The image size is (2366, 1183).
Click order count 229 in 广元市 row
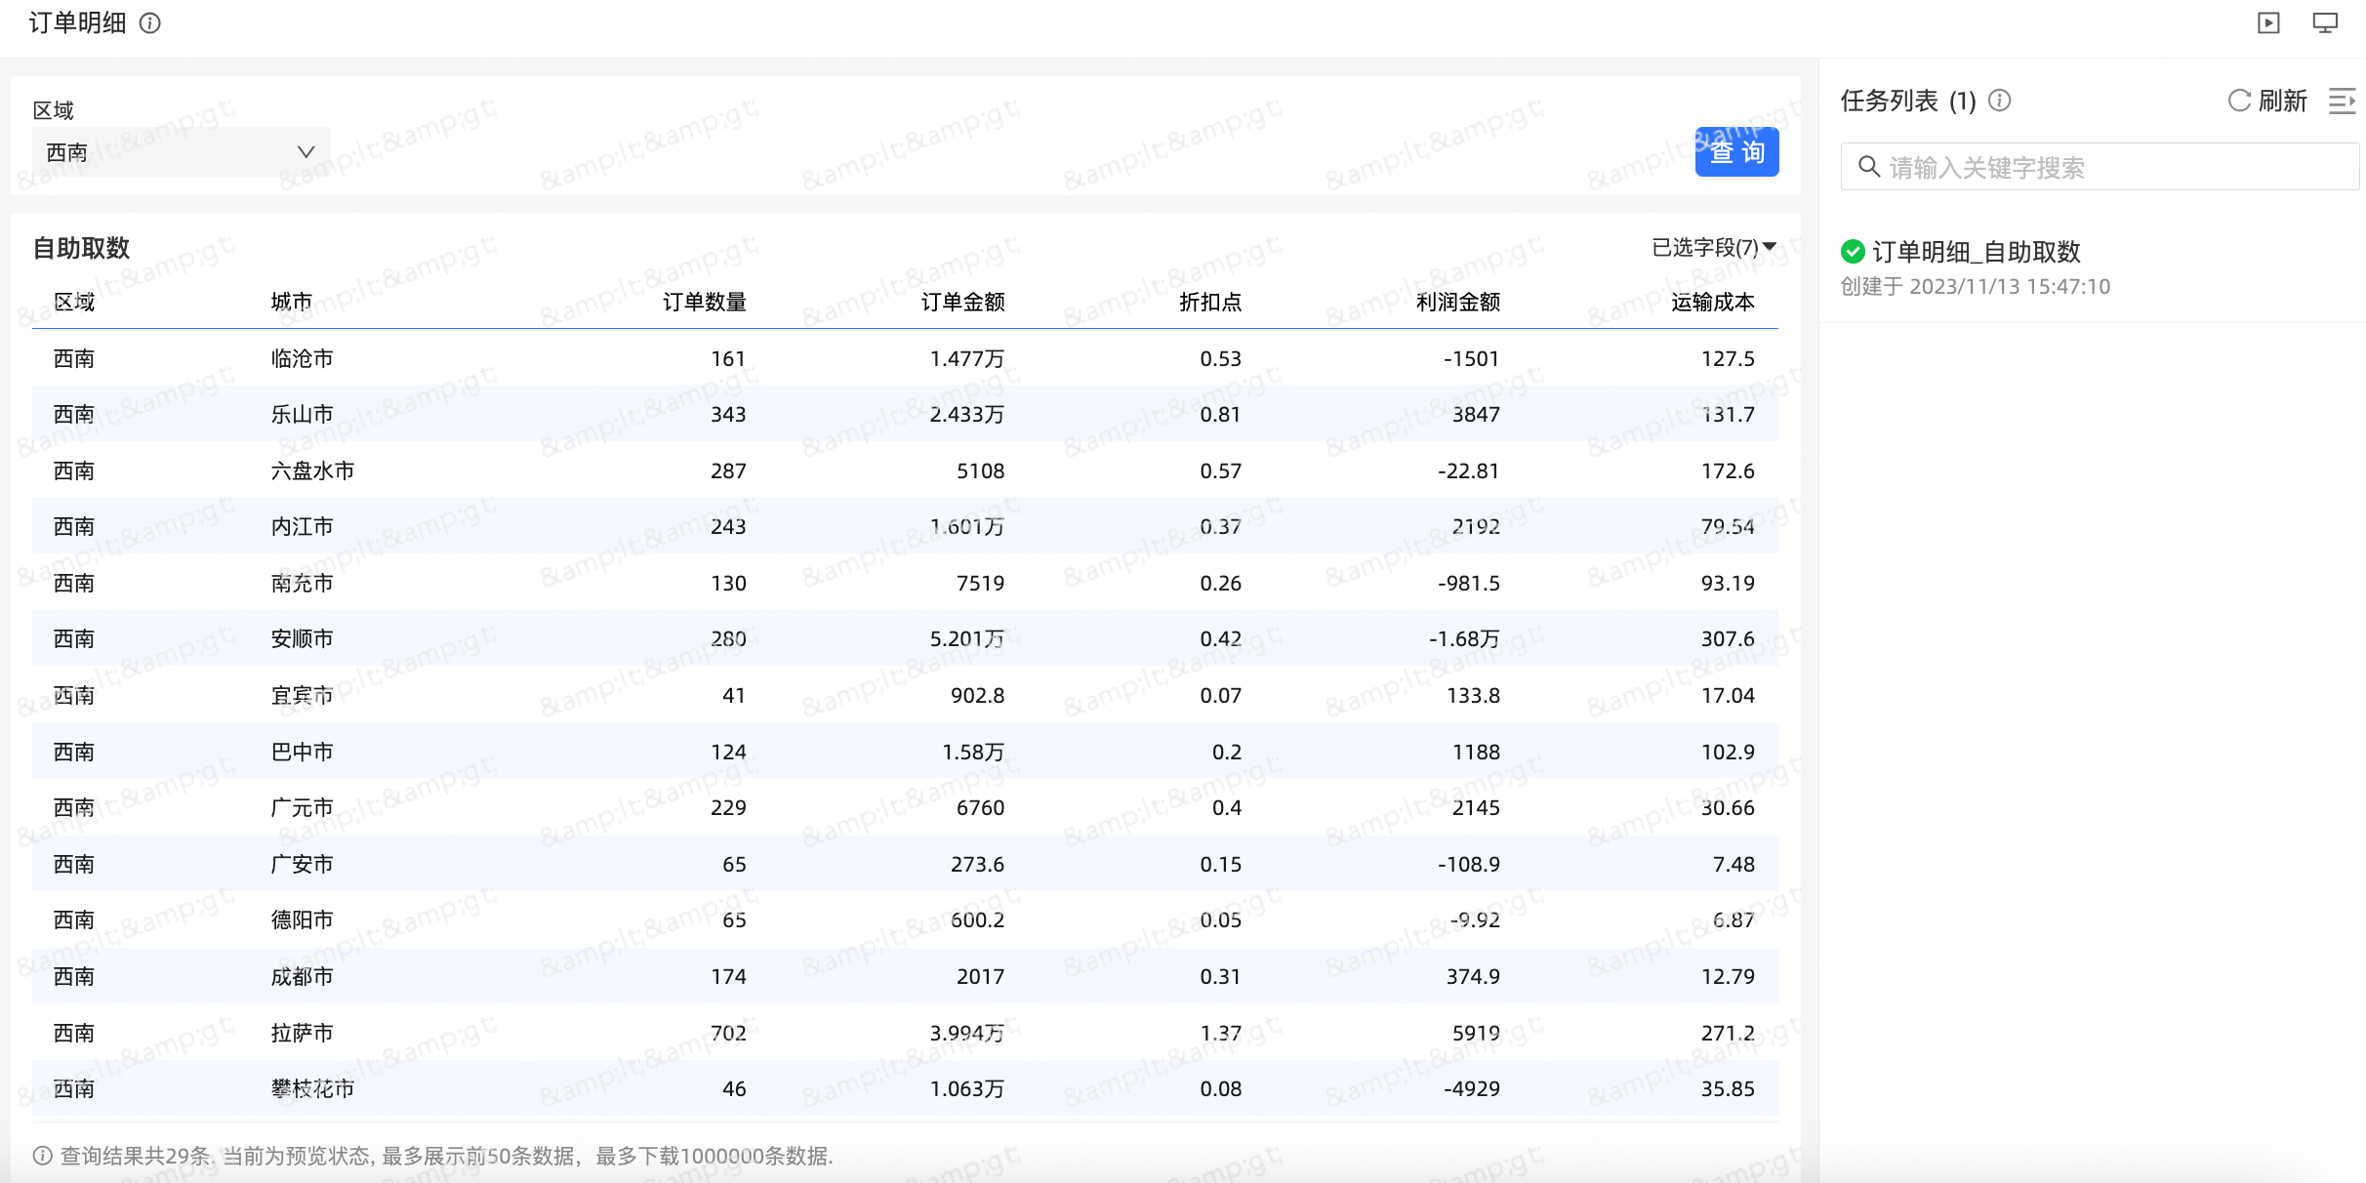(728, 807)
